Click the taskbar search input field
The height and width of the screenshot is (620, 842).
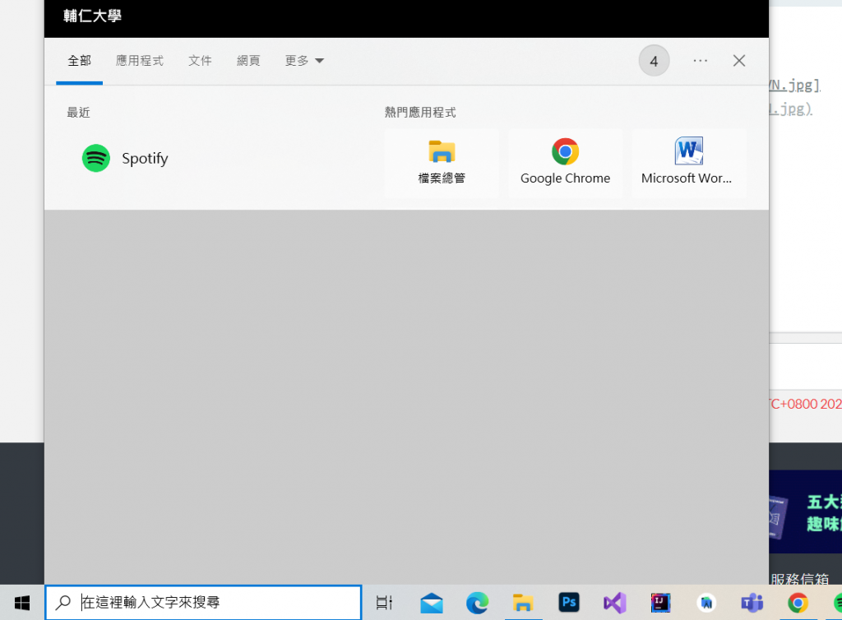tap(203, 602)
